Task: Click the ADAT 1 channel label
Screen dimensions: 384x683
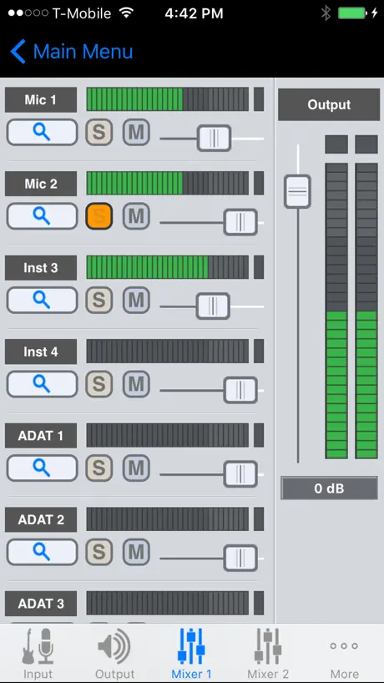Action: [41, 436]
